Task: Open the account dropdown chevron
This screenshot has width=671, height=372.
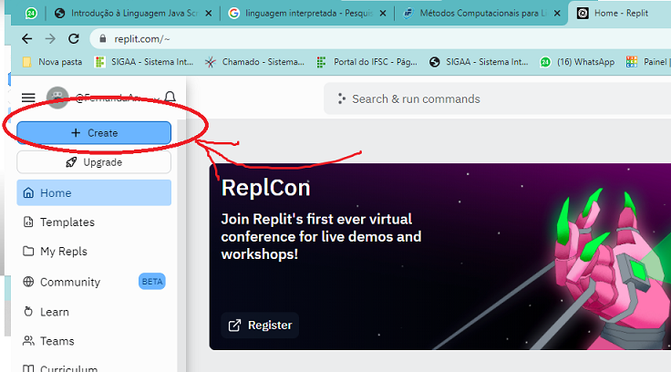Action: pyautogui.click(x=156, y=98)
